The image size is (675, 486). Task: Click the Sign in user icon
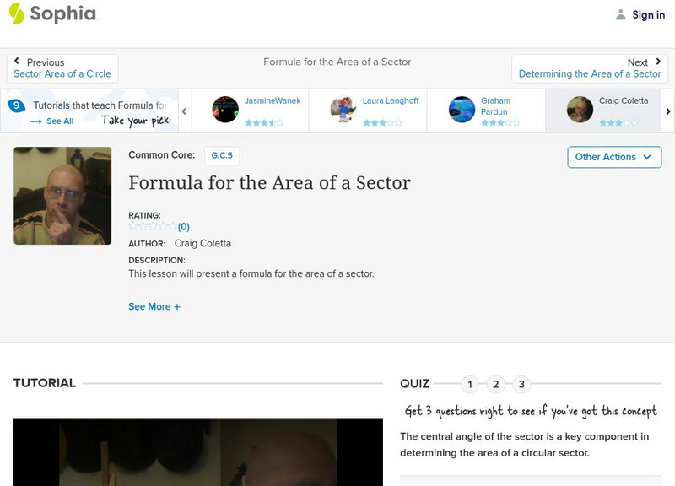coord(621,14)
